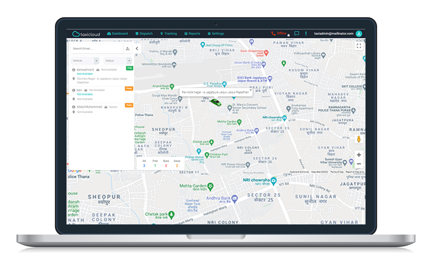Click the Away badge on ben's row

tap(129, 88)
